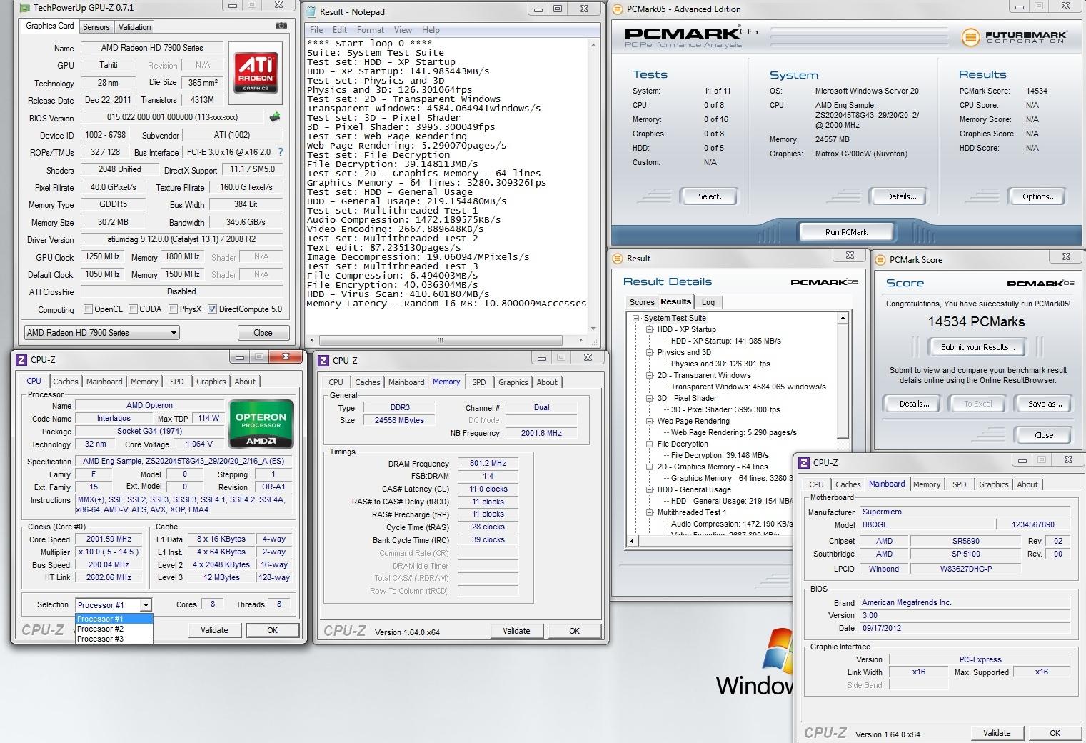
Task: Click Close button in GPU-Z
Action: tap(263, 333)
